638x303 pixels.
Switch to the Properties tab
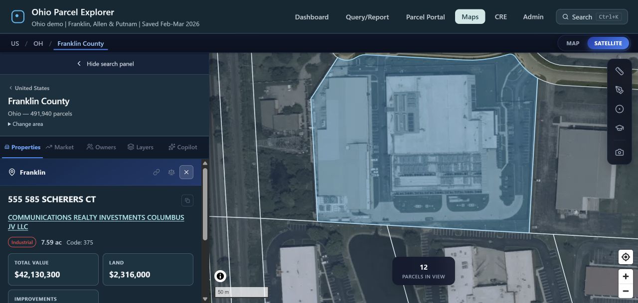[22, 147]
